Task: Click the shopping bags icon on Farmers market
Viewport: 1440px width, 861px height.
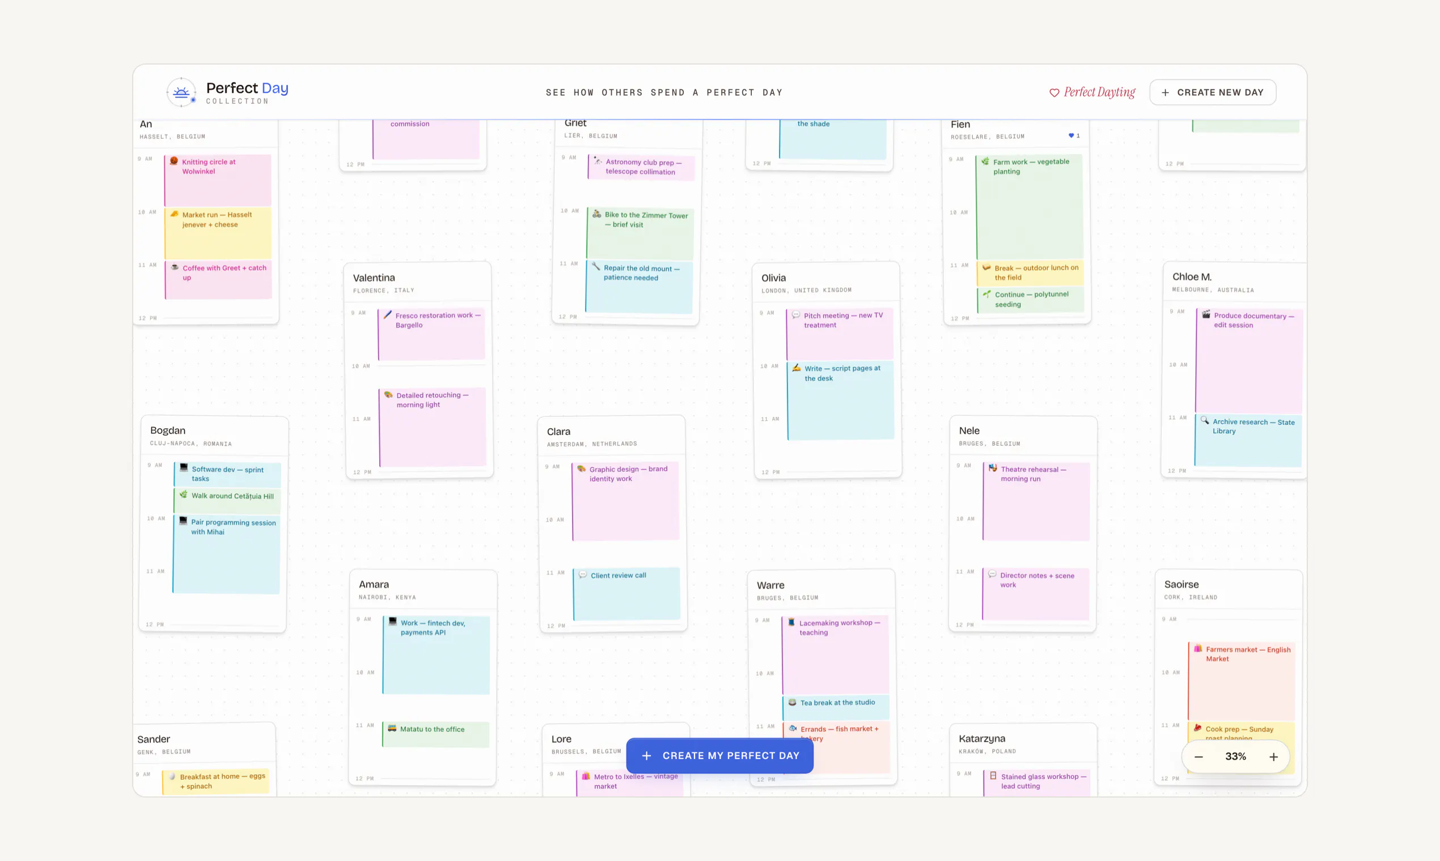Action: (1198, 649)
